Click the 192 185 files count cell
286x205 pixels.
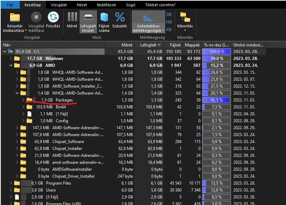(173, 52)
